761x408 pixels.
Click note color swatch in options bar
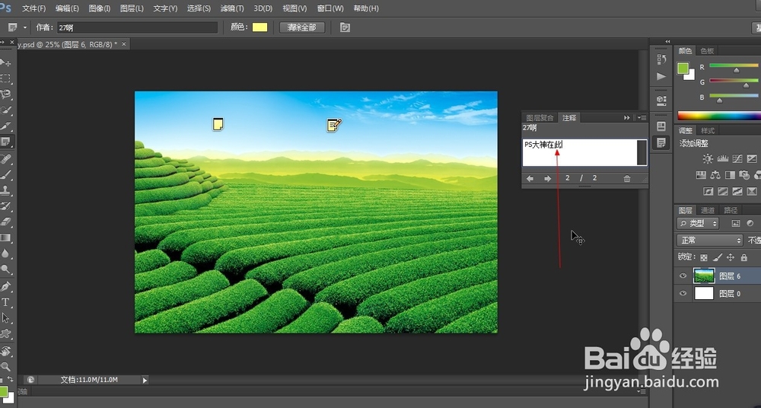(x=260, y=27)
